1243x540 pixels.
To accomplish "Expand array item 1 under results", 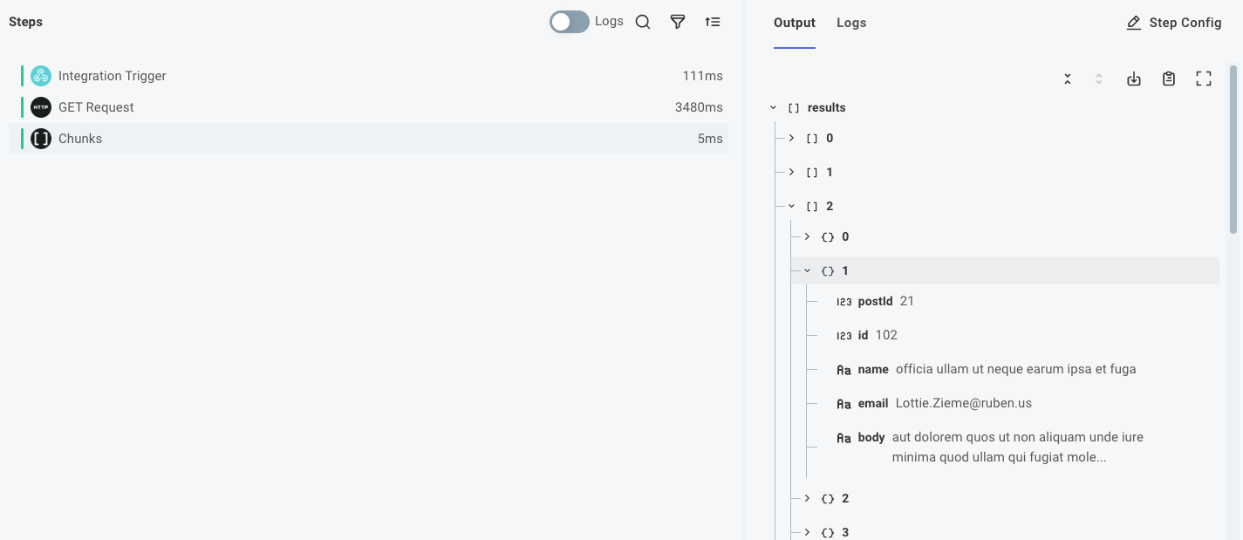I will (791, 172).
